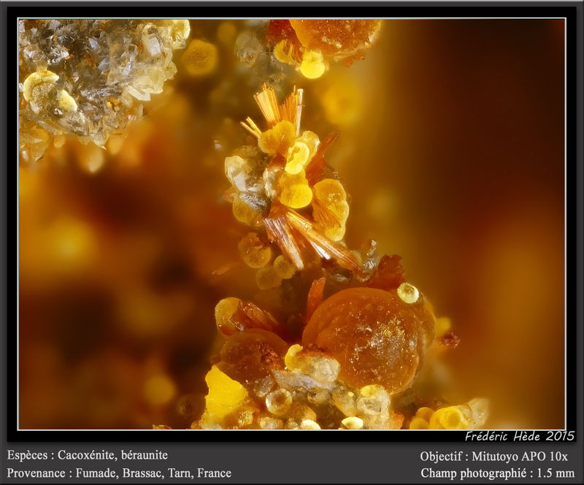Click the '10x' magnification text

pos(560,456)
